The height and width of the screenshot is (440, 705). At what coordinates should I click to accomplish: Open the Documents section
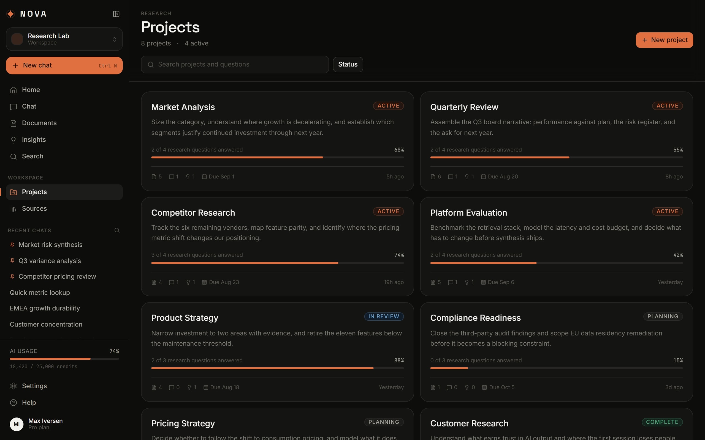click(64, 123)
